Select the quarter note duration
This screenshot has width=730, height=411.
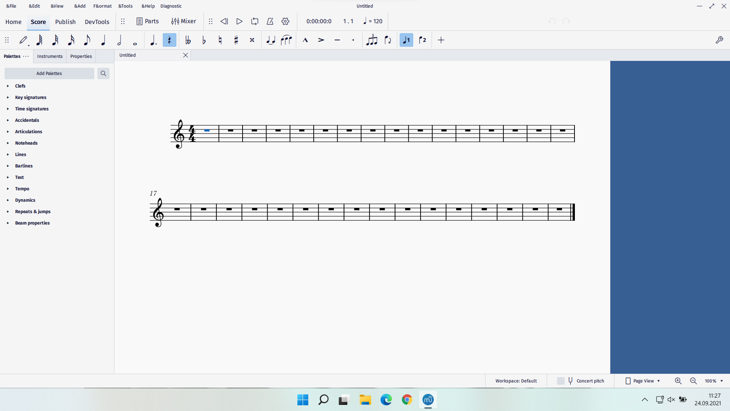(103, 40)
